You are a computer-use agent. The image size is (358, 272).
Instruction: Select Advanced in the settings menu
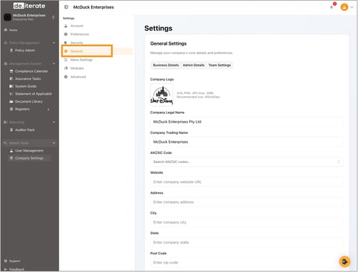(78, 77)
